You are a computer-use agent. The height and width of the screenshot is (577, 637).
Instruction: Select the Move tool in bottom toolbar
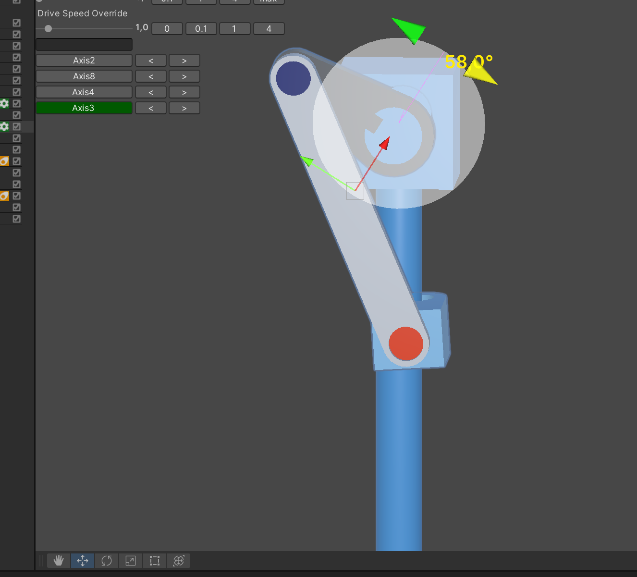click(x=83, y=561)
